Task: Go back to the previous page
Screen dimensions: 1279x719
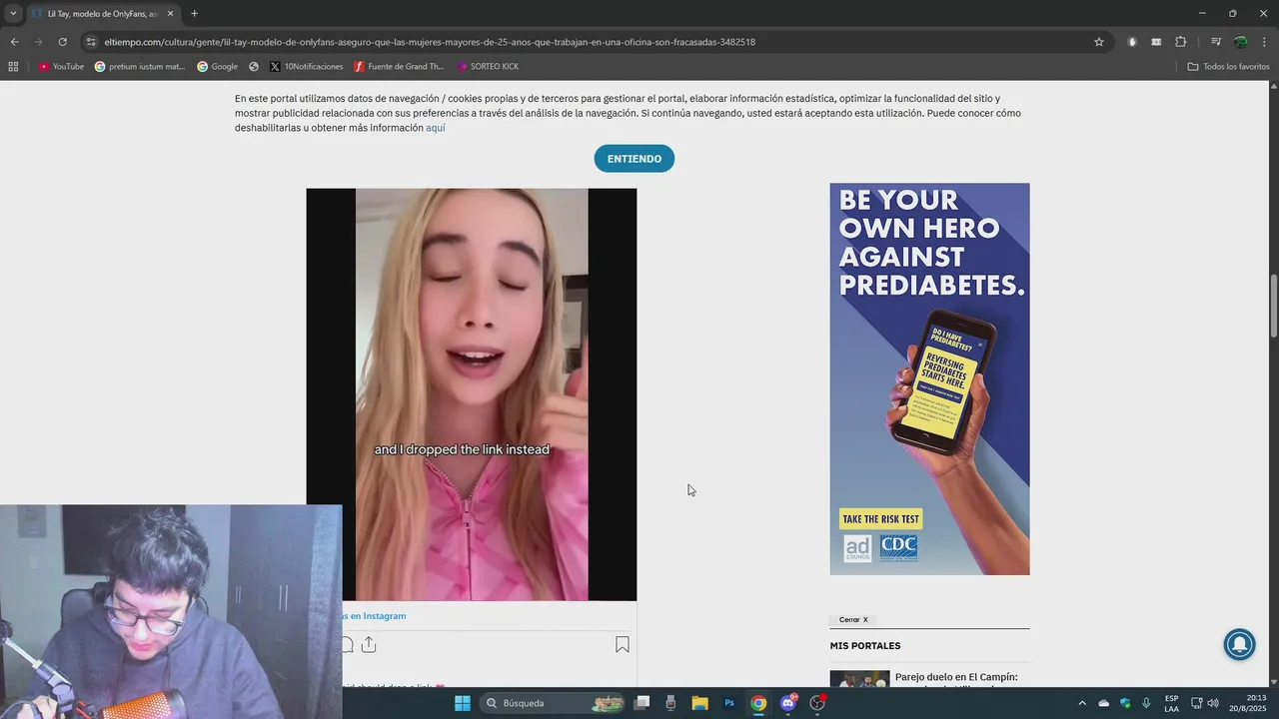Action: click(x=14, y=42)
